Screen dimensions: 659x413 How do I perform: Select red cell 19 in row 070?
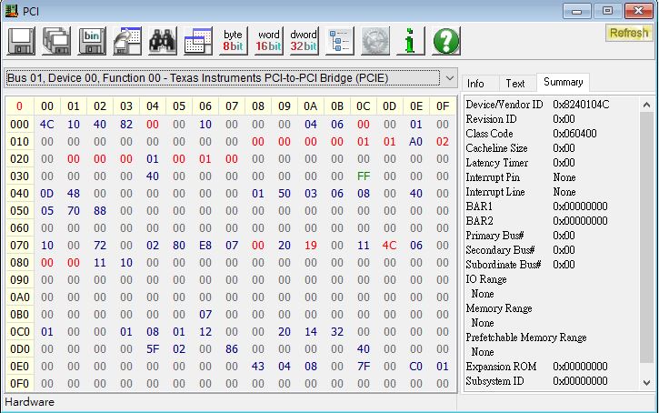coord(311,246)
